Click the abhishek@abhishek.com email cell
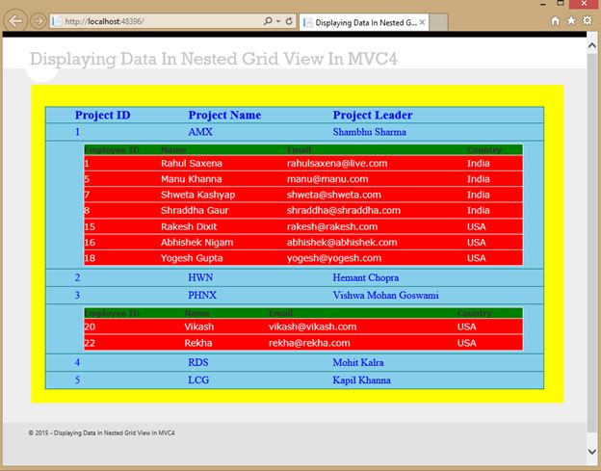The width and height of the screenshot is (601, 471). point(342,242)
